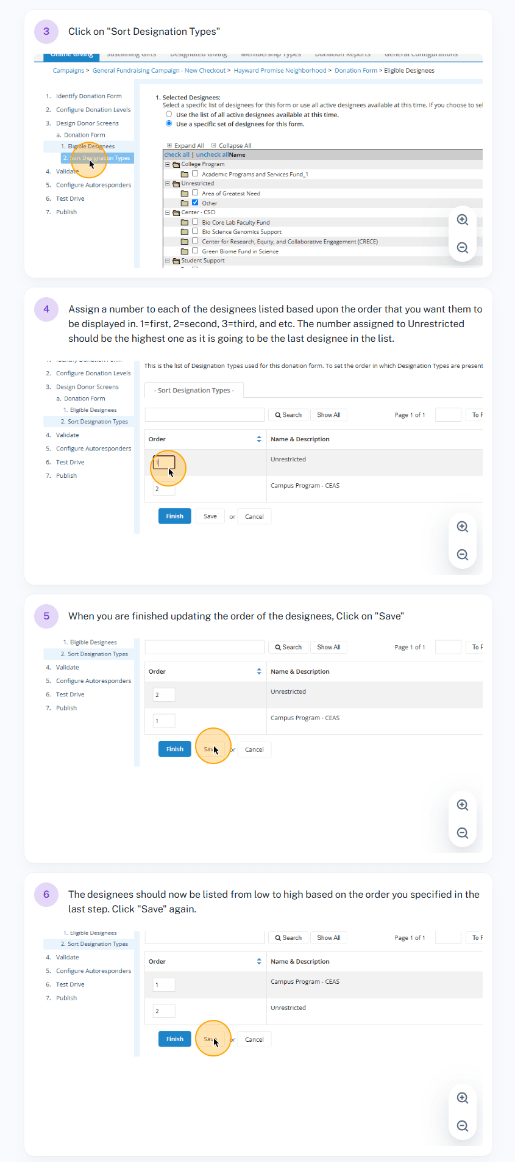The width and height of the screenshot is (515, 1162).
Task: Uncheck the Other designee checkbox
Action: pos(195,203)
